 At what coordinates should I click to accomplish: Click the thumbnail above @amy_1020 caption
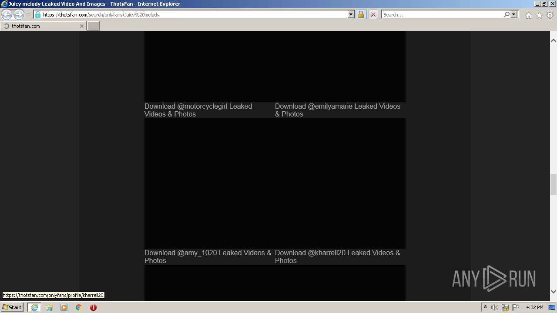210,183
